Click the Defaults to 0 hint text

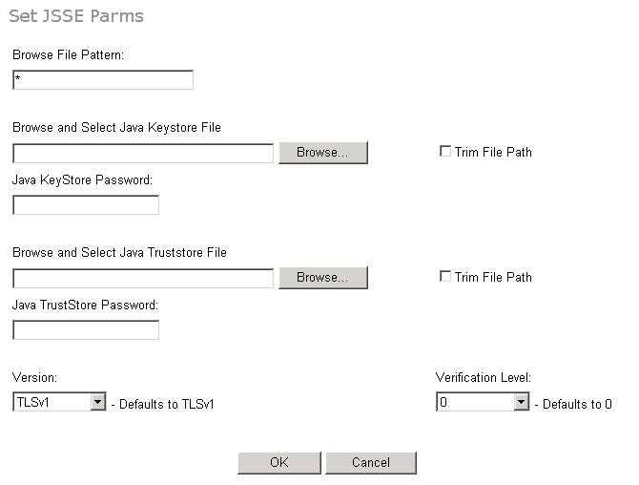[572, 404]
